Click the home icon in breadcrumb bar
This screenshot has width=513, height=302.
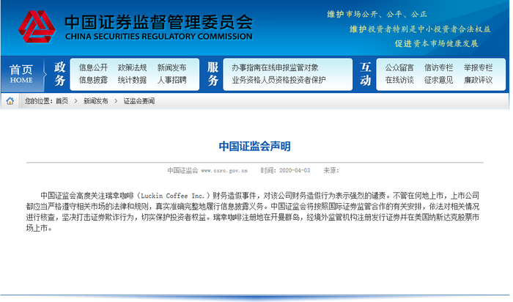tap(10, 100)
